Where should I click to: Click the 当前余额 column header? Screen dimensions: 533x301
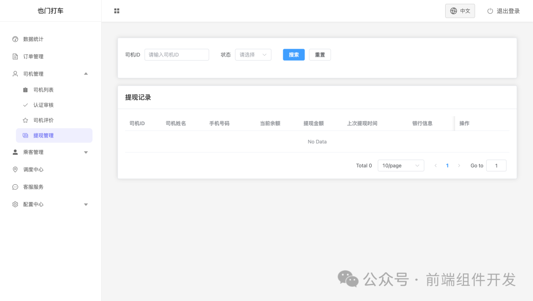(x=270, y=123)
